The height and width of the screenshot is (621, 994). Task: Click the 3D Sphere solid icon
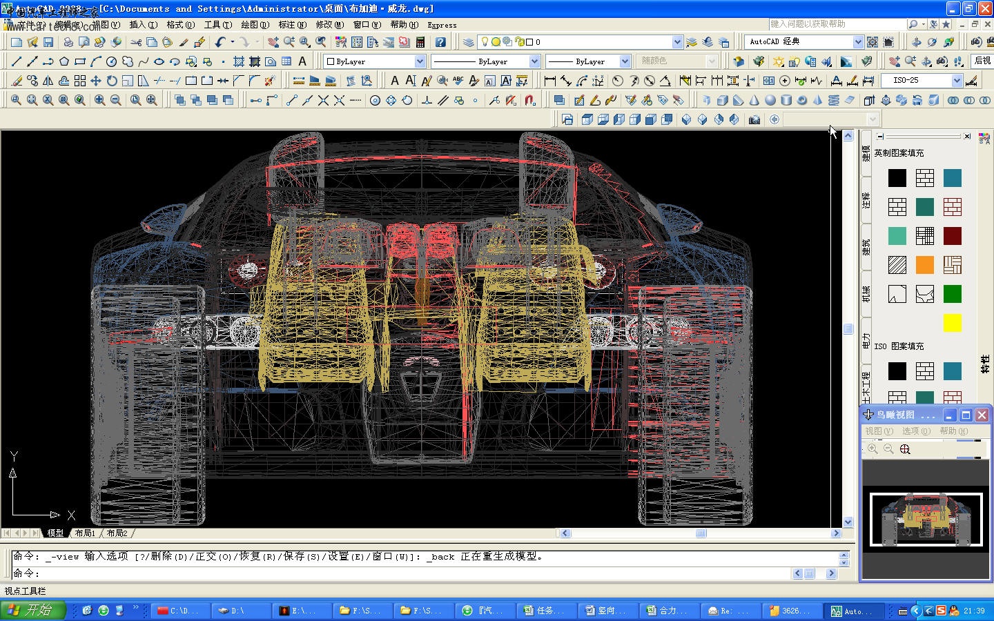770,100
